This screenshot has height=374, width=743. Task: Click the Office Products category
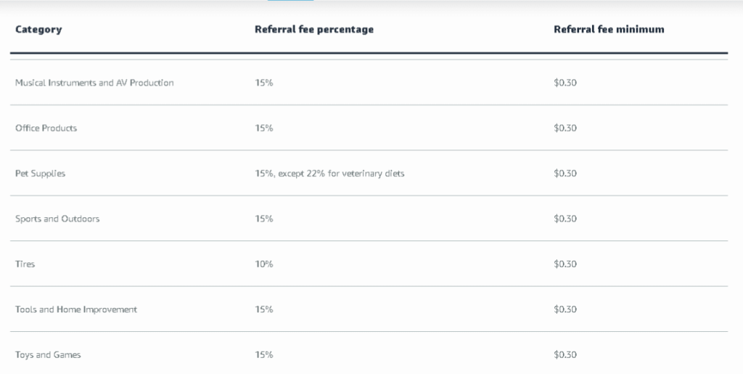coord(46,128)
